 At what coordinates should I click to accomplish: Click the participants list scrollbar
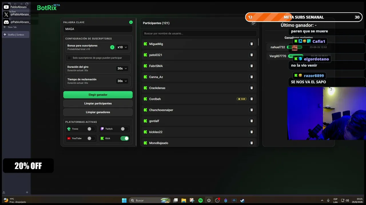pos(258,42)
